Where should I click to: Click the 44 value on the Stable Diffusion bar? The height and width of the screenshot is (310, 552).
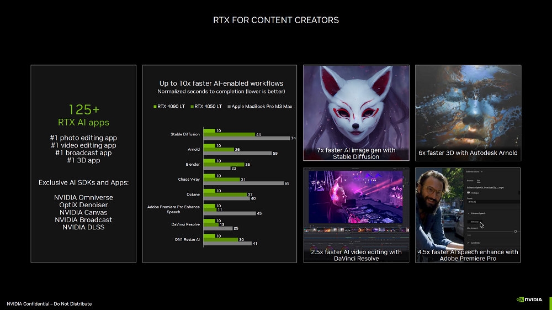click(x=258, y=135)
